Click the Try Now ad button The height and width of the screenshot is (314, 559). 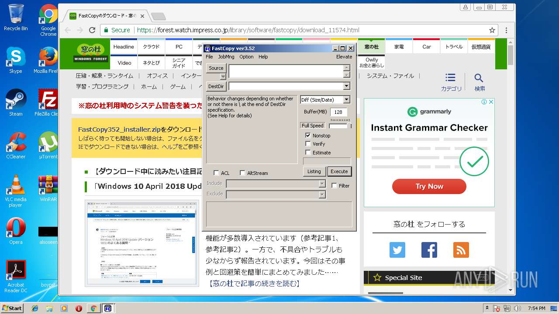(429, 186)
